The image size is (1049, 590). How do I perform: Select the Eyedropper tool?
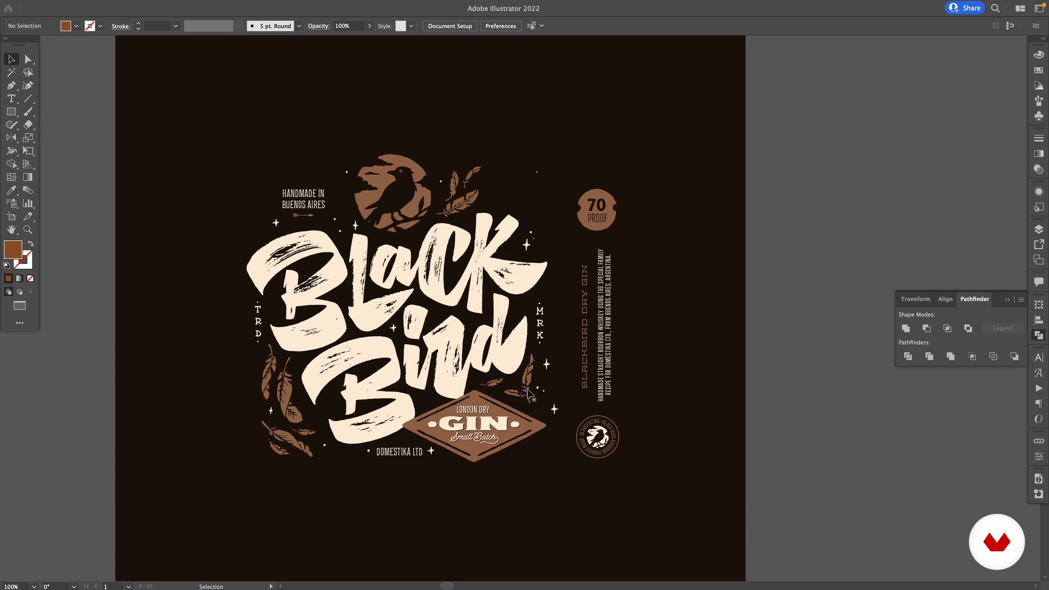[11, 190]
